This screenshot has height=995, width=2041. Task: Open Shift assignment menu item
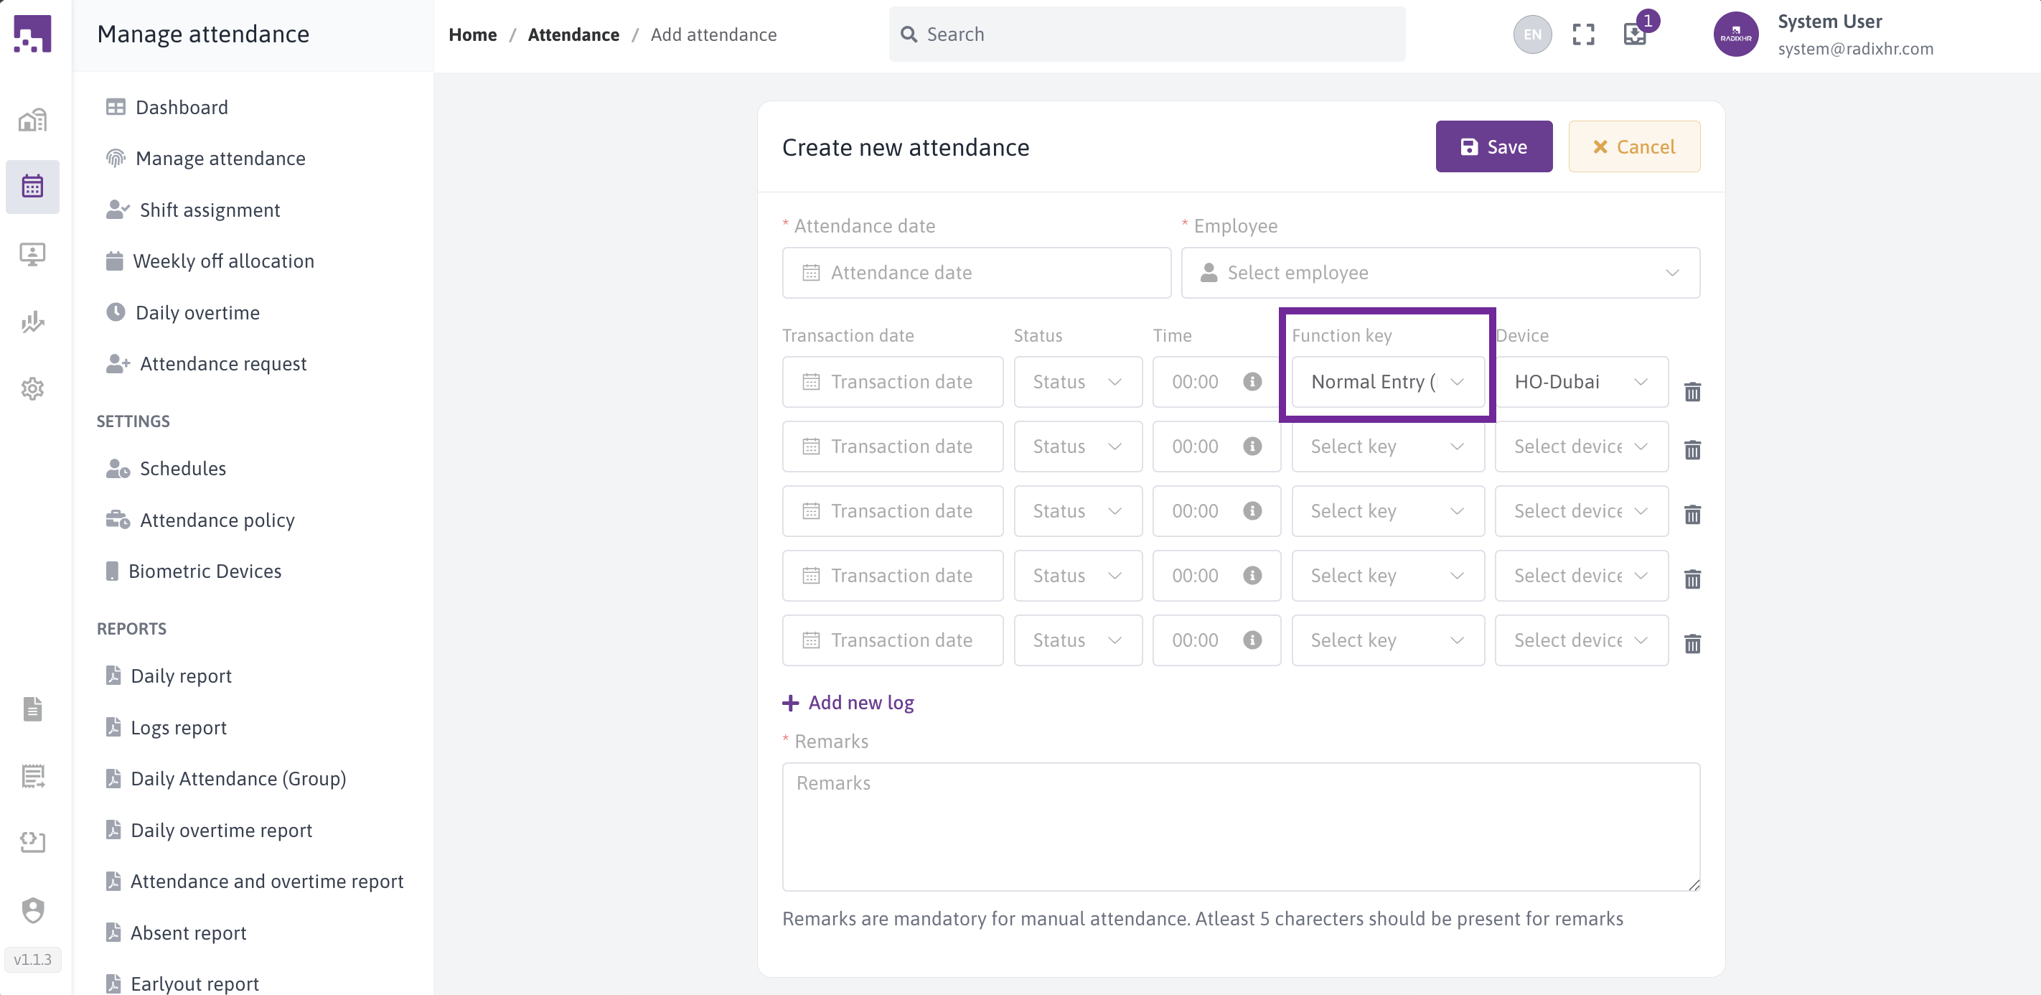coord(209,210)
